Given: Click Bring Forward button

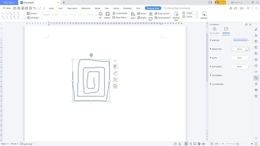Looking at the screenshot, I should point(162,13).
